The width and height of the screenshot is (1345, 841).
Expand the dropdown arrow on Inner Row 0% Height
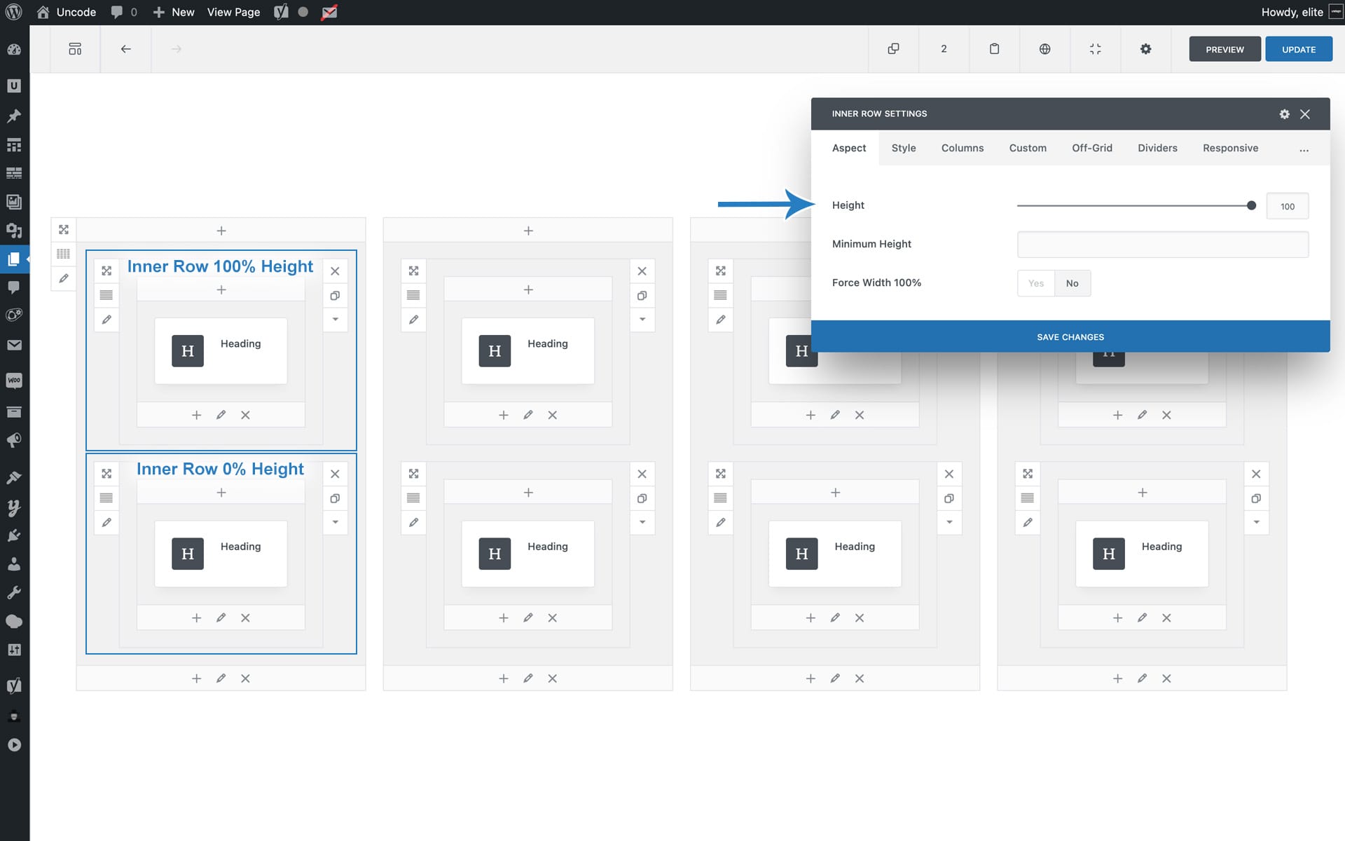[x=335, y=522]
